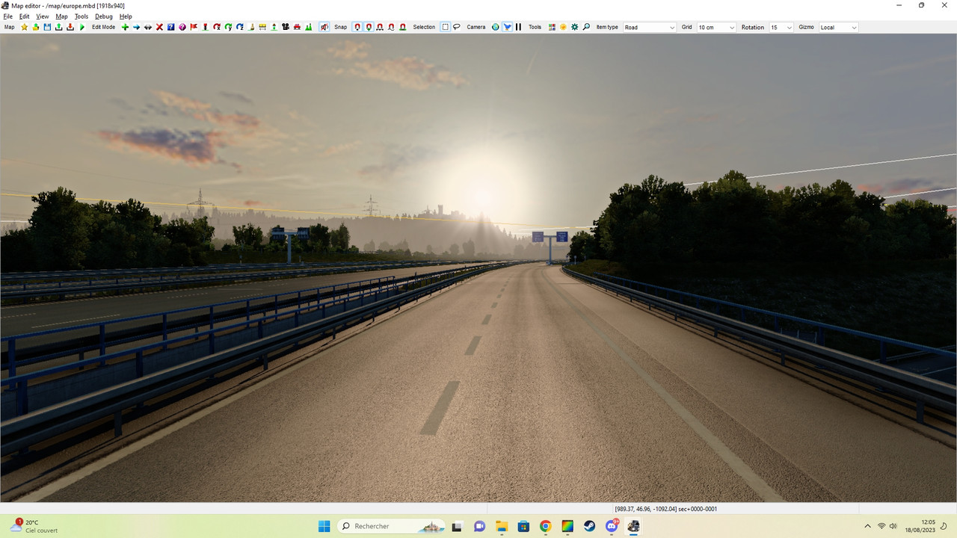Enable lasso selection mode
This screenshot has width=957, height=538.
(x=457, y=27)
